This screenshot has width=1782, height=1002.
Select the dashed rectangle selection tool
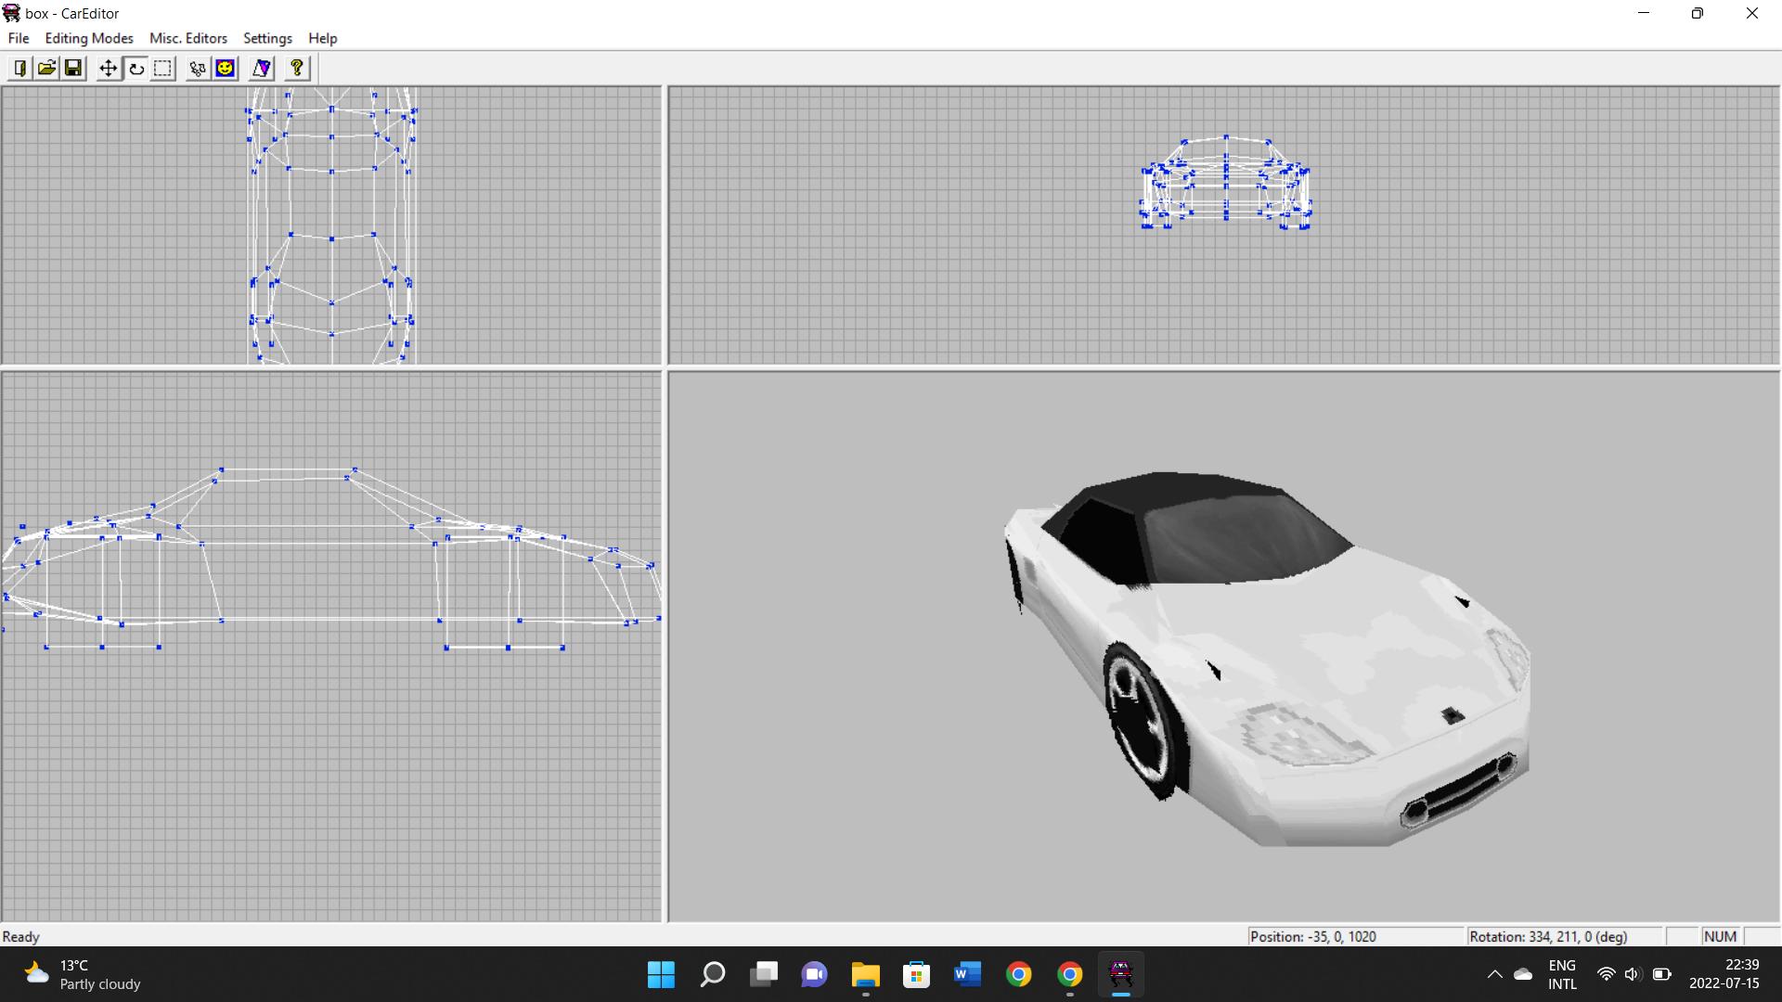pos(163,69)
